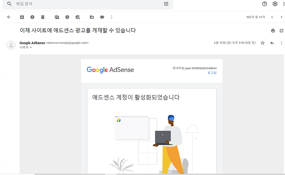The width and height of the screenshot is (285, 175).
Task: Star this Google AdSense email
Action: (x=263, y=43)
